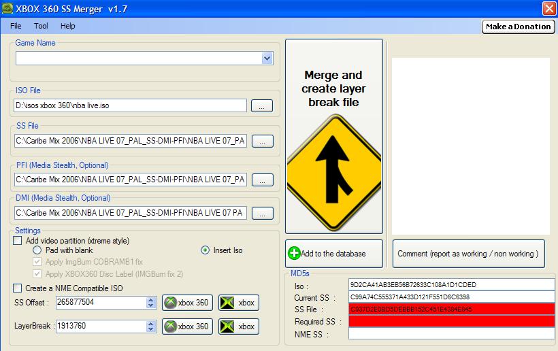Click Add to the database button
The image size is (558, 351).
[334, 254]
